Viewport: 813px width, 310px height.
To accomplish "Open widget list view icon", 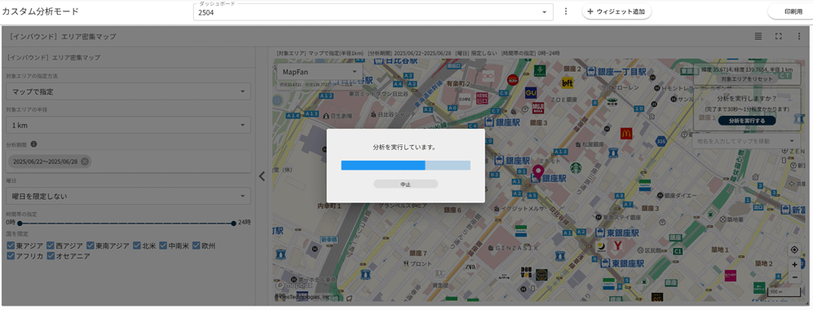I will point(758,36).
